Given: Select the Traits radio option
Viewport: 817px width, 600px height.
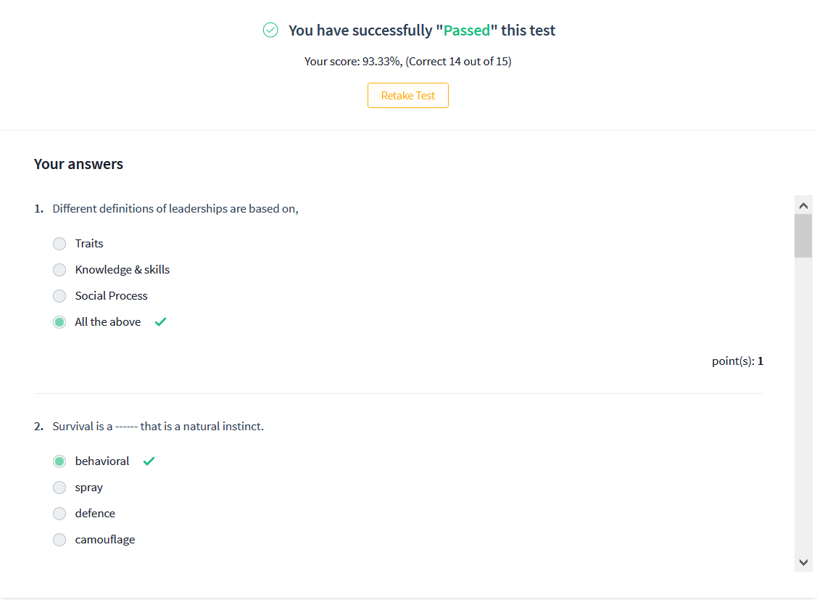Looking at the screenshot, I should pyautogui.click(x=59, y=244).
